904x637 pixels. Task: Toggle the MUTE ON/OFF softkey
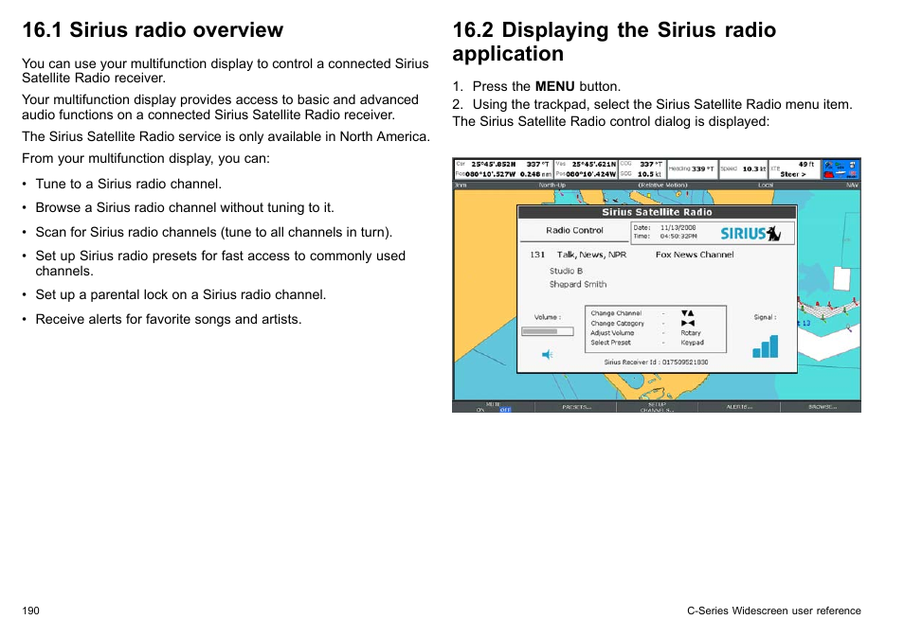[494, 407]
